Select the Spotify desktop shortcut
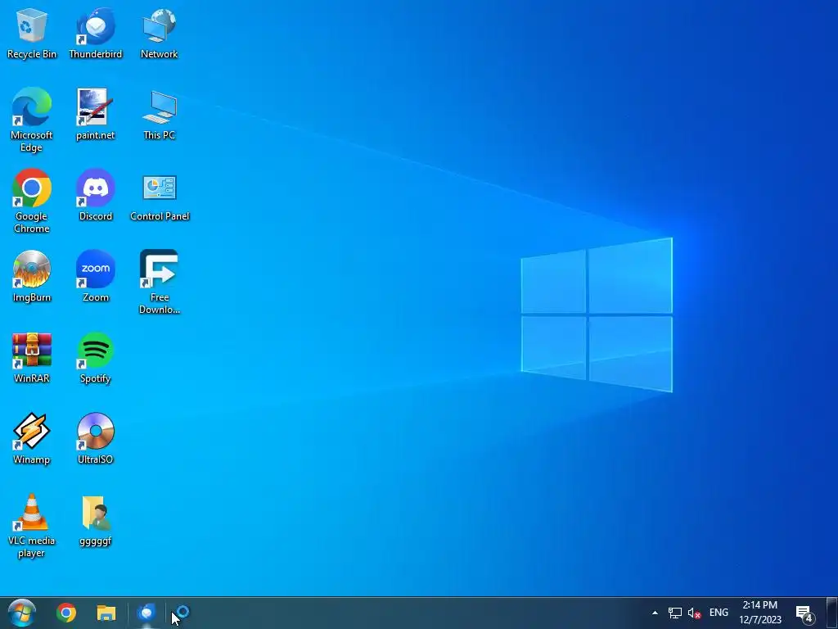838x629 pixels. (x=95, y=358)
